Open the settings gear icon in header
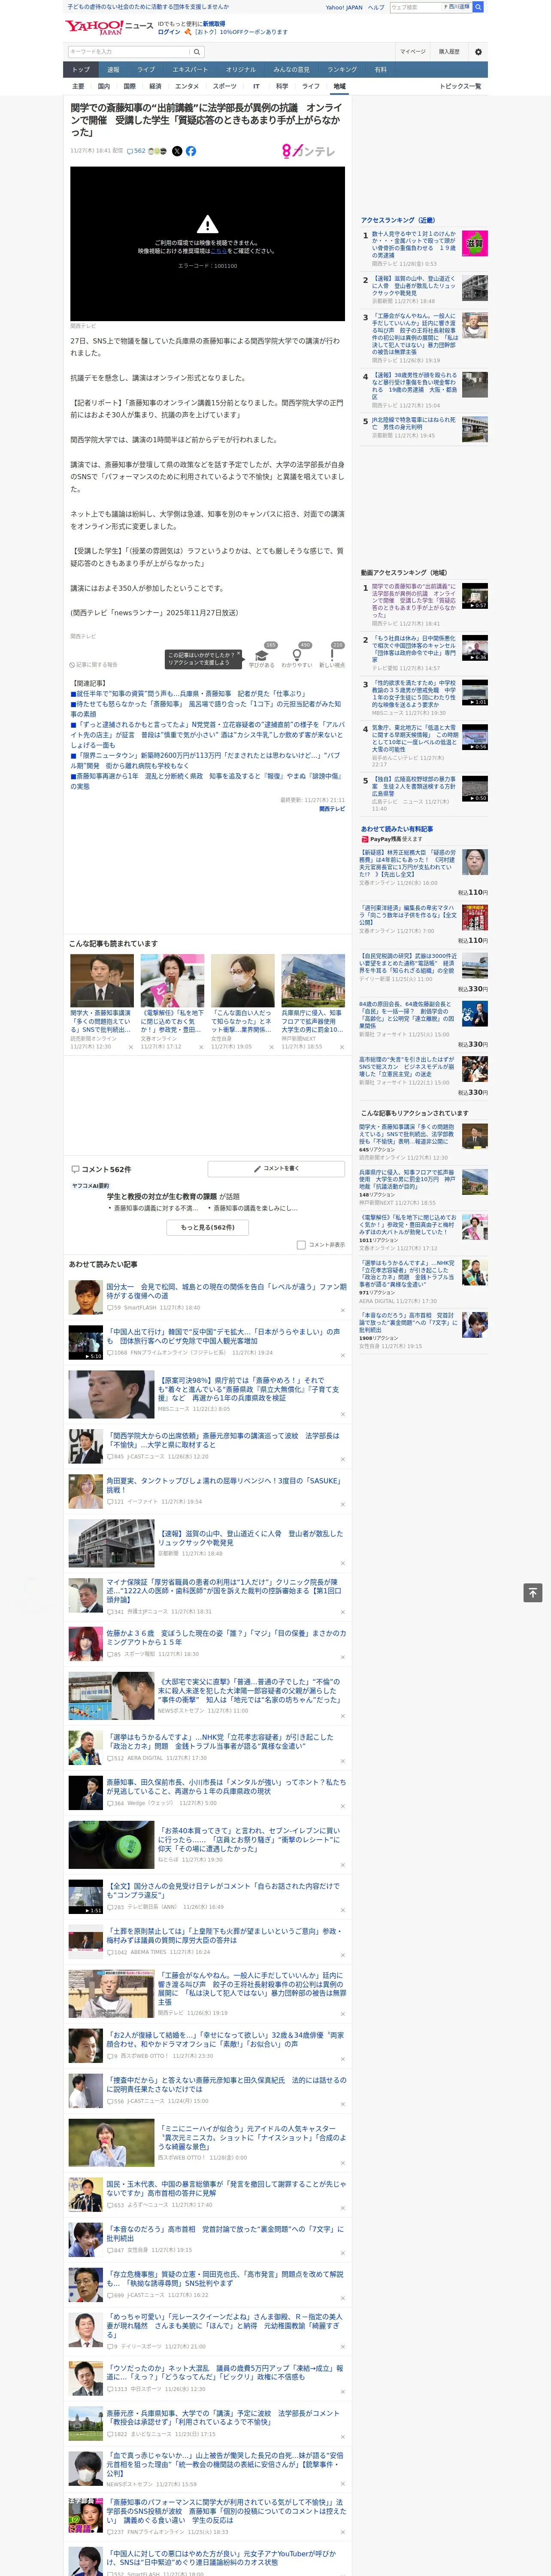The width and height of the screenshot is (551, 2576). 478,52
